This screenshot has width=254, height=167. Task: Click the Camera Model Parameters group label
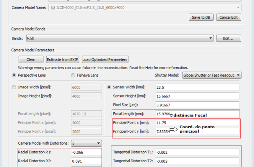33,50
